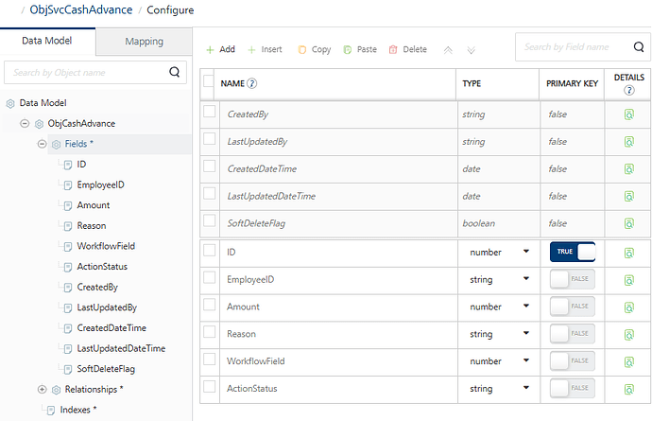Click search icon in field name search box
Screen dimensions: 652x421
tap(639, 46)
